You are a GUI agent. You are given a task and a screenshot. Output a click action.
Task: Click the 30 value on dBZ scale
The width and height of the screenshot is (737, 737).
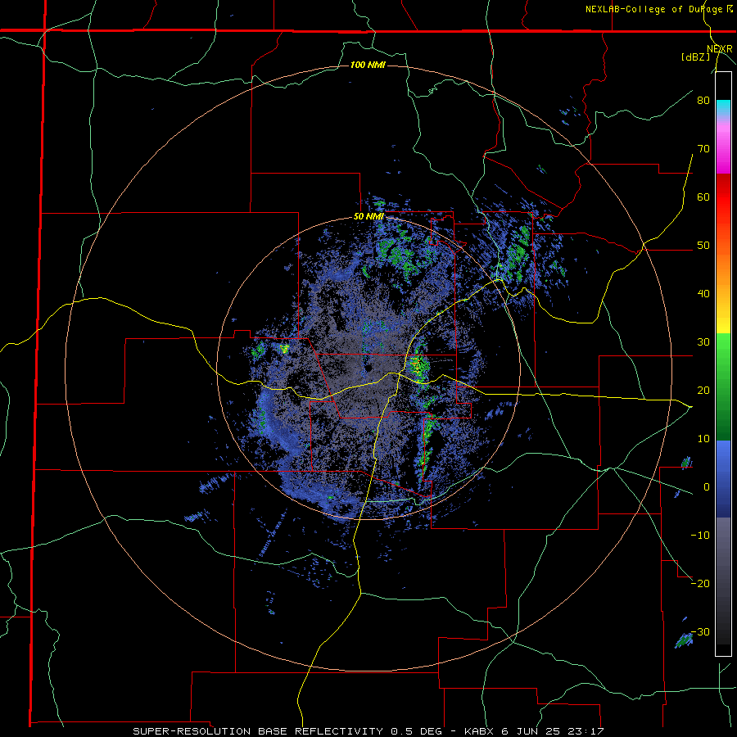pyautogui.click(x=703, y=341)
